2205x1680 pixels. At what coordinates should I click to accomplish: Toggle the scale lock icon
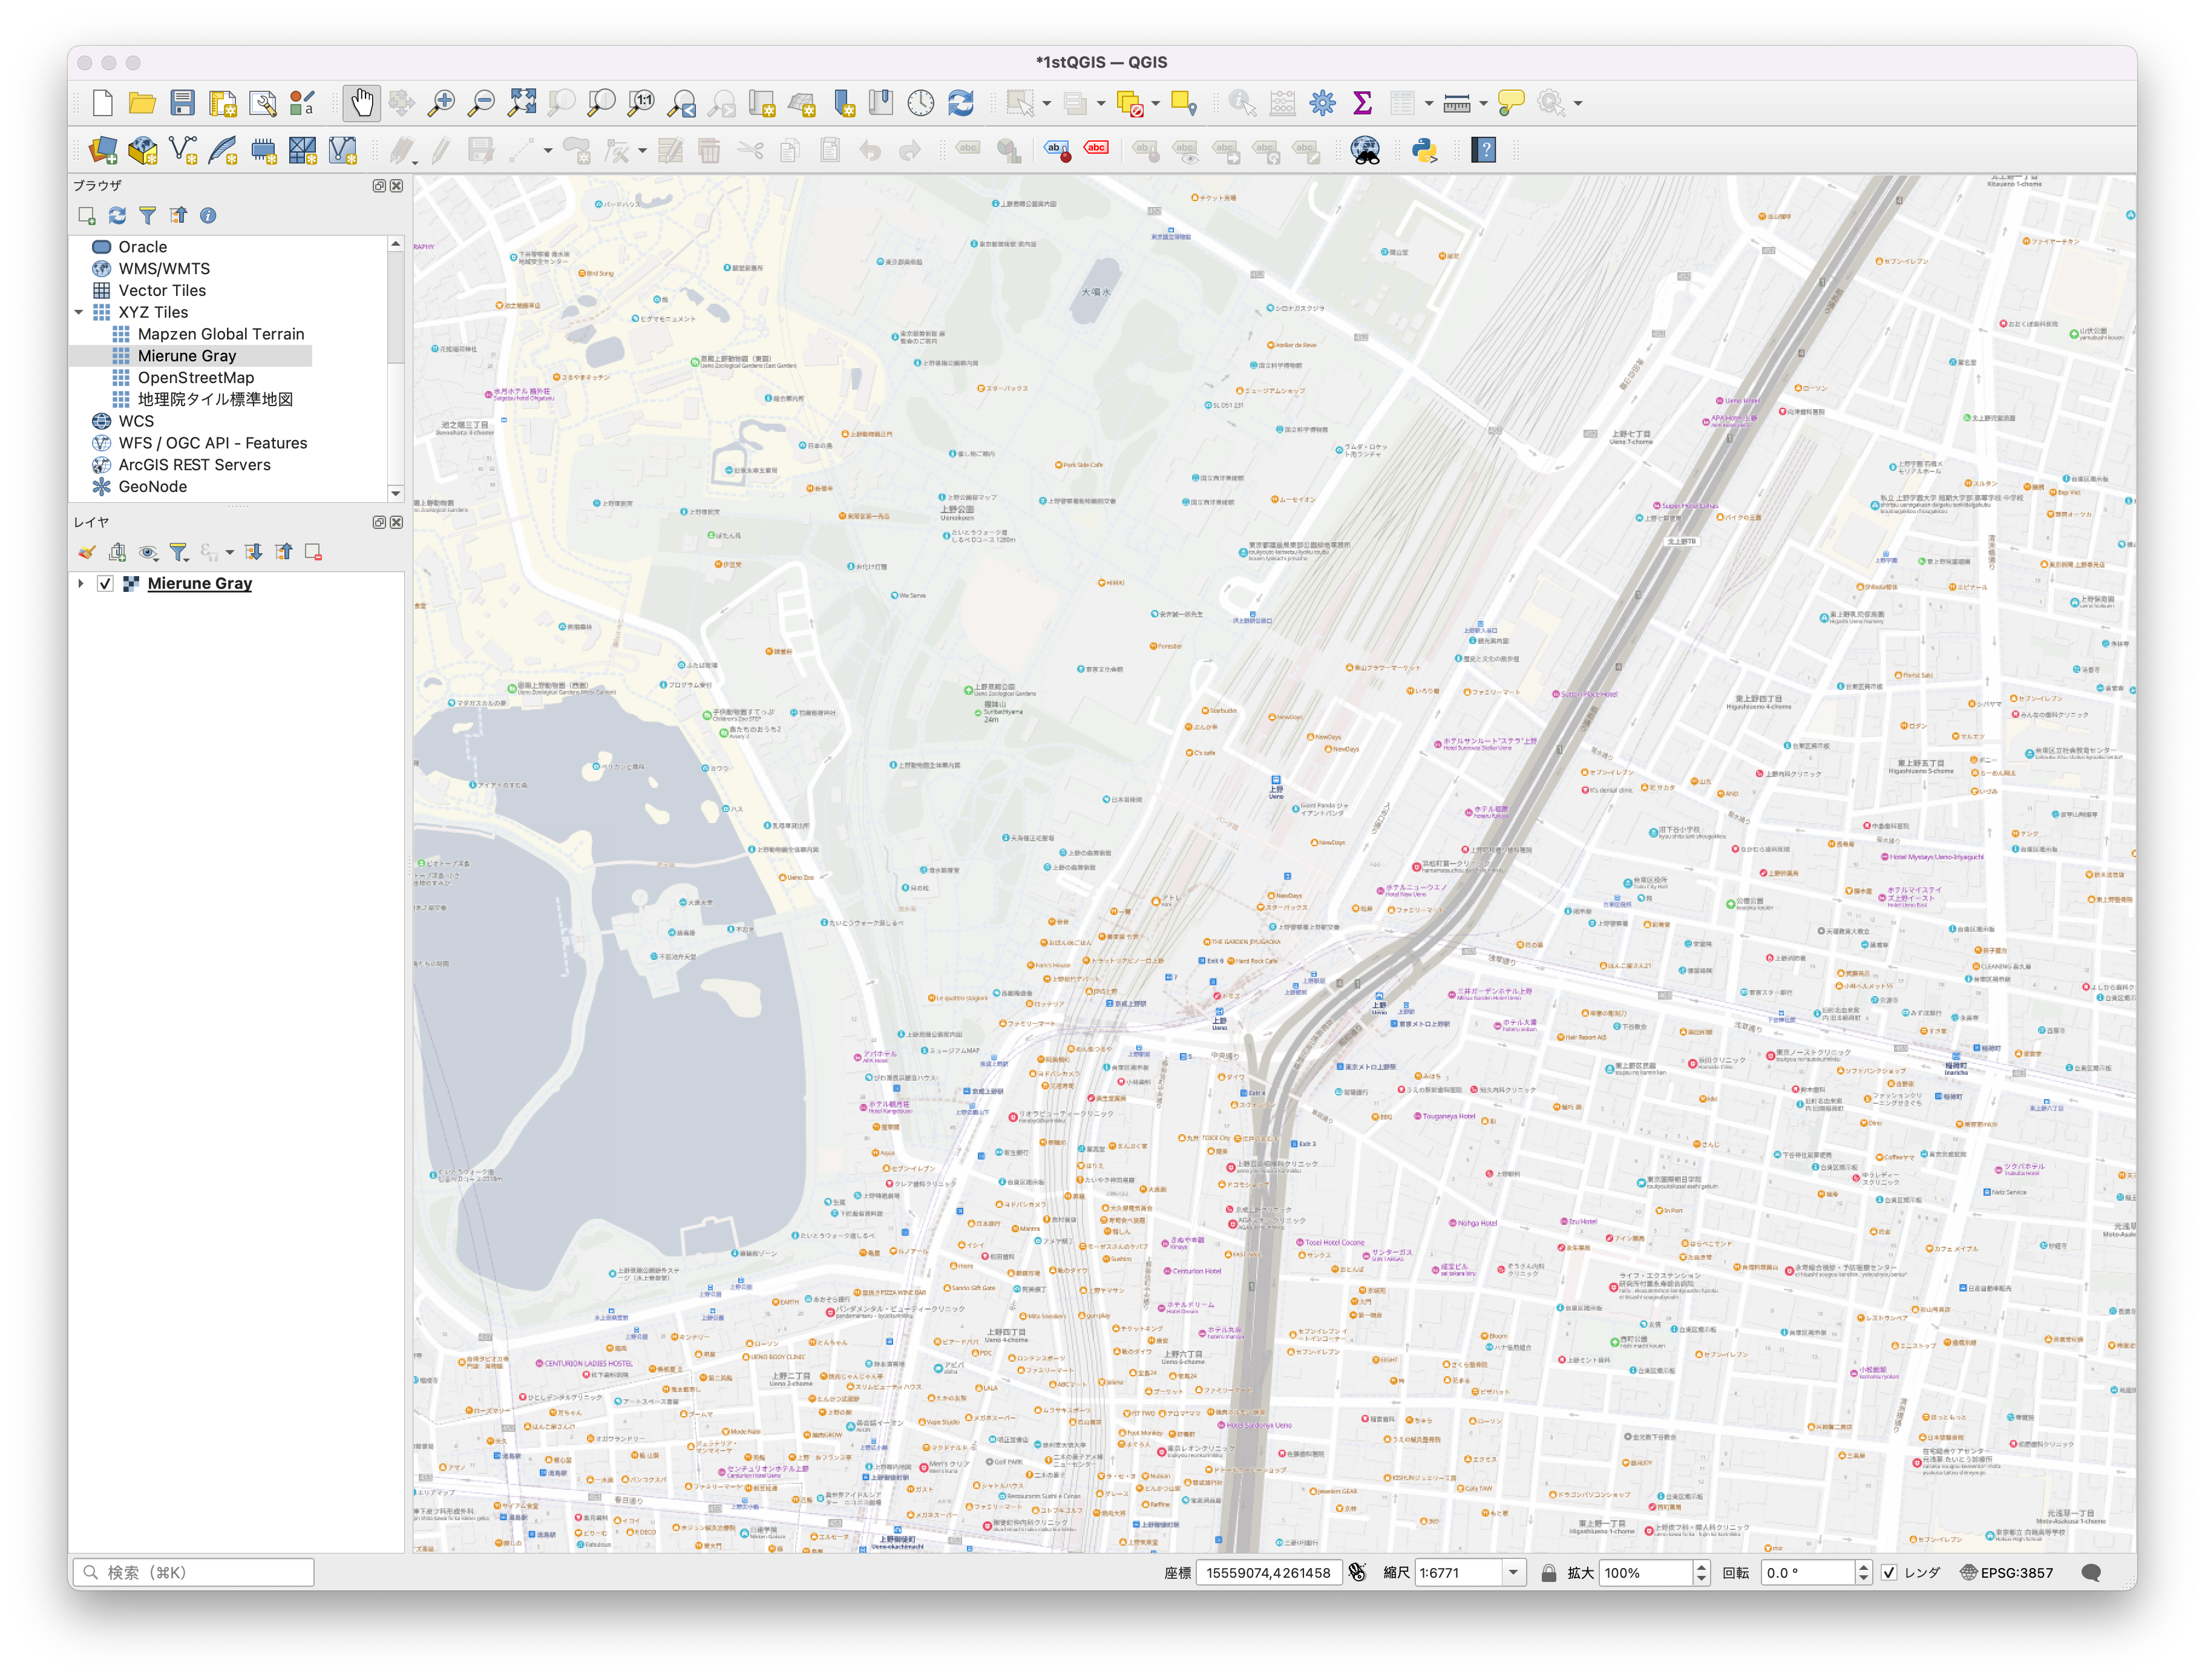(1548, 1573)
